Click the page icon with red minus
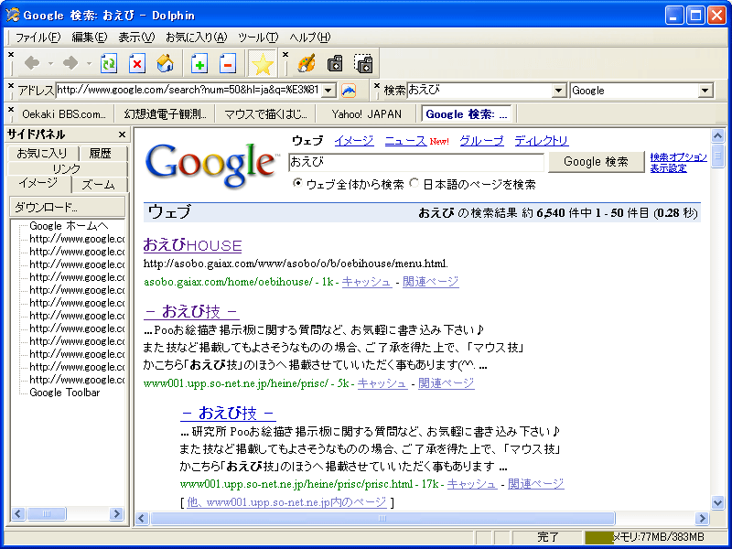Viewport: 732px width, 549px height. click(228, 63)
